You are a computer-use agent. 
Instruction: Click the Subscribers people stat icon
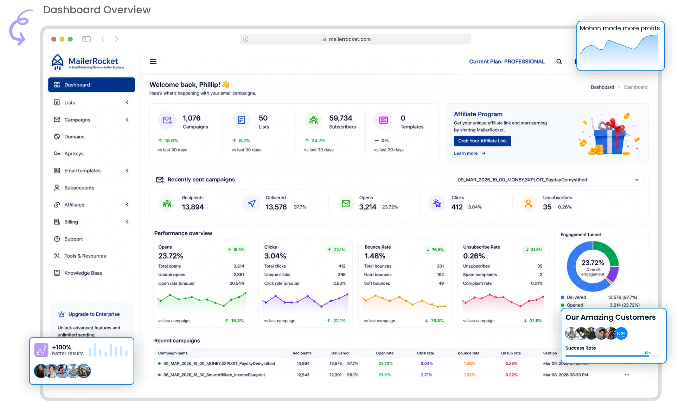313,120
